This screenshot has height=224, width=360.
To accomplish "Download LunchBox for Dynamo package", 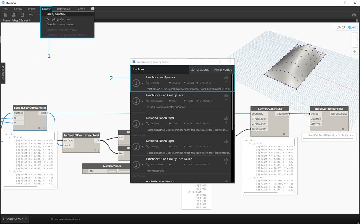I will 136,83.
